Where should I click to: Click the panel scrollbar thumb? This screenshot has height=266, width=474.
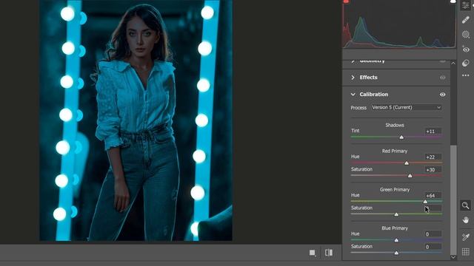point(453,199)
